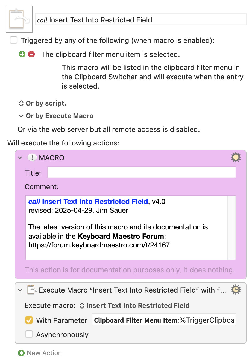Open the Execute macro selection popup
Viewport: 252px width, 362px height.
tap(134, 305)
